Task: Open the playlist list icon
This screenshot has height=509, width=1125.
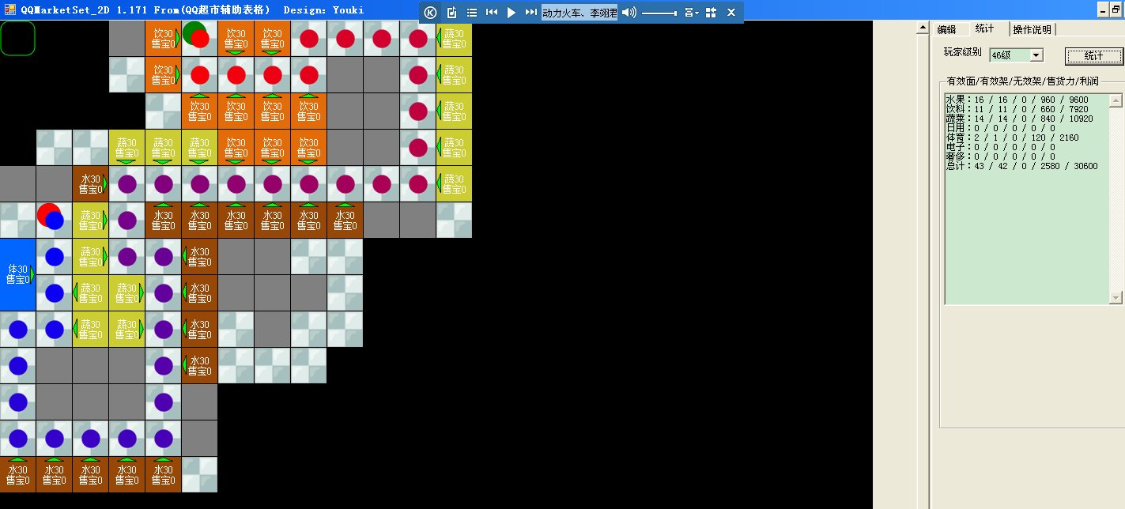Action: (x=472, y=13)
